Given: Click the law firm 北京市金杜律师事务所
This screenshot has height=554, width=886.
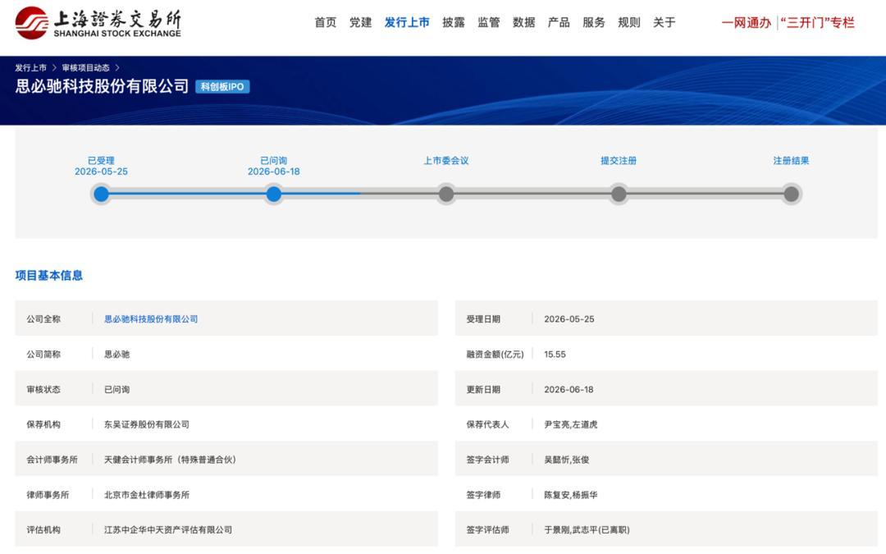Looking at the screenshot, I should [x=147, y=495].
